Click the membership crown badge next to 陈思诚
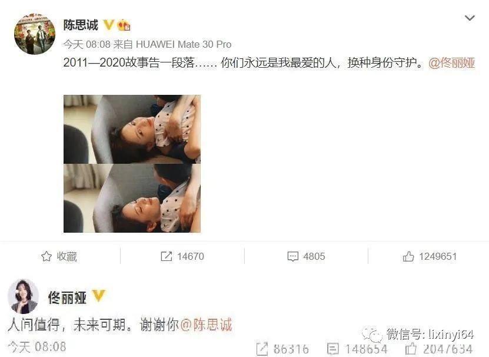 click(x=124, y=25)
